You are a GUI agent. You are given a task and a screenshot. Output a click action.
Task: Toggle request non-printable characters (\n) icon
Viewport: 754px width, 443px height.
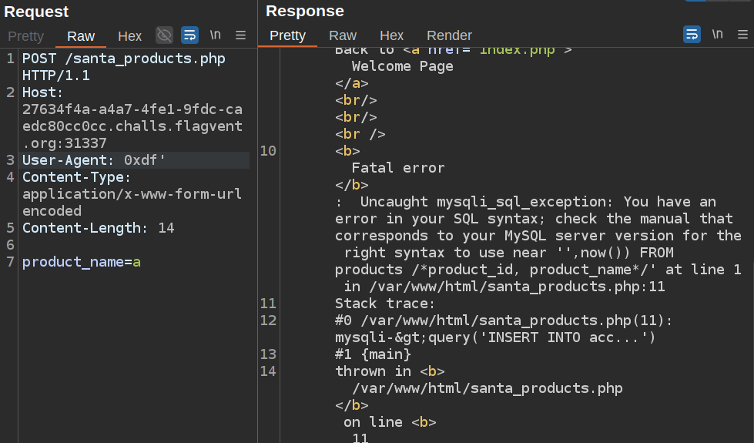click(x=215, y=35)
